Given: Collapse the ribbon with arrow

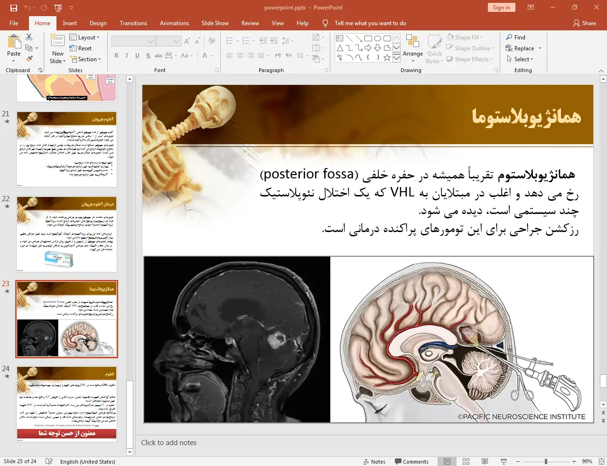Looking at the screenshot, I should [601, 71].
